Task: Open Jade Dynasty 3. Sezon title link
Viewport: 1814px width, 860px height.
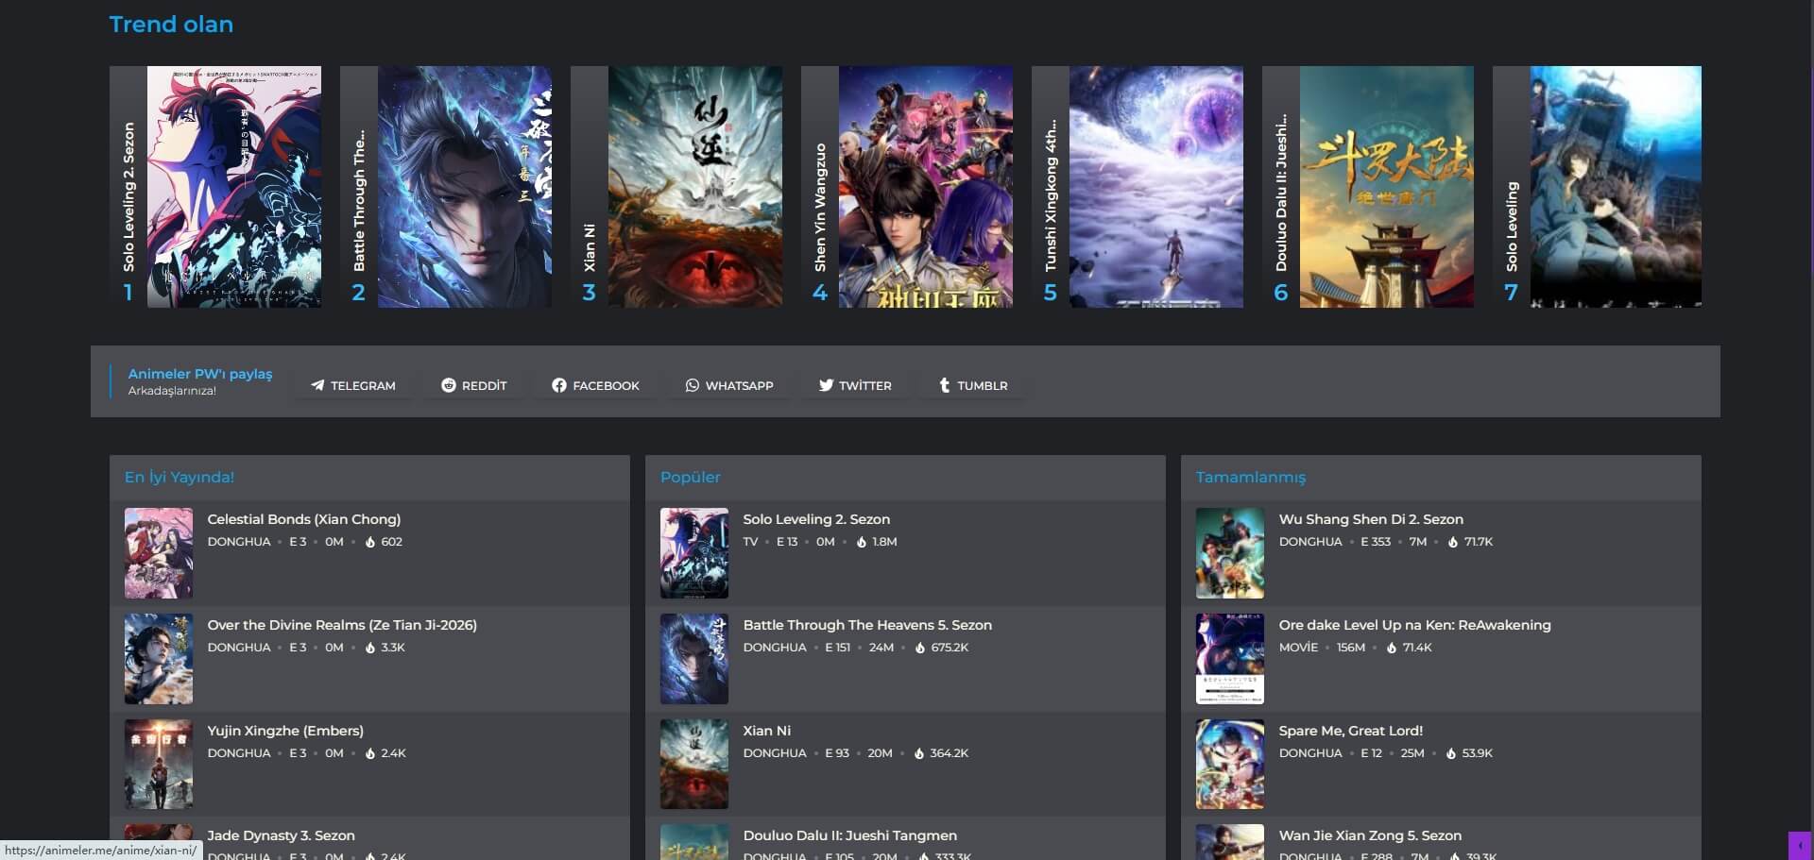Action: tap(281, 835)
